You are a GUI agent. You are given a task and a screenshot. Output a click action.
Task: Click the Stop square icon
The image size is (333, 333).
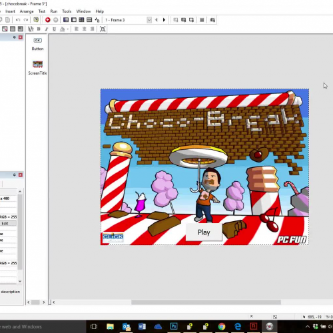coord(202,20)
